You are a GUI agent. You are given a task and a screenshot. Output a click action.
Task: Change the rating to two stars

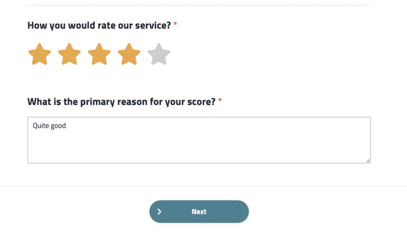point(69,54)
